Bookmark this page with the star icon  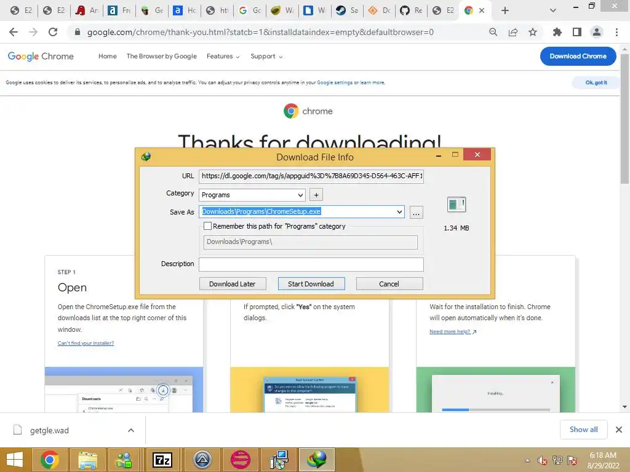coord(533,32)
